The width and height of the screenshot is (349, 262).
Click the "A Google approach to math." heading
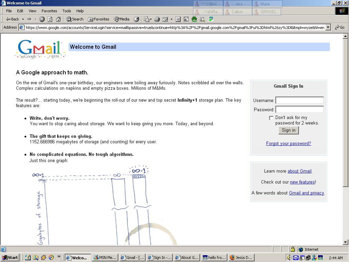pos(52,72)
